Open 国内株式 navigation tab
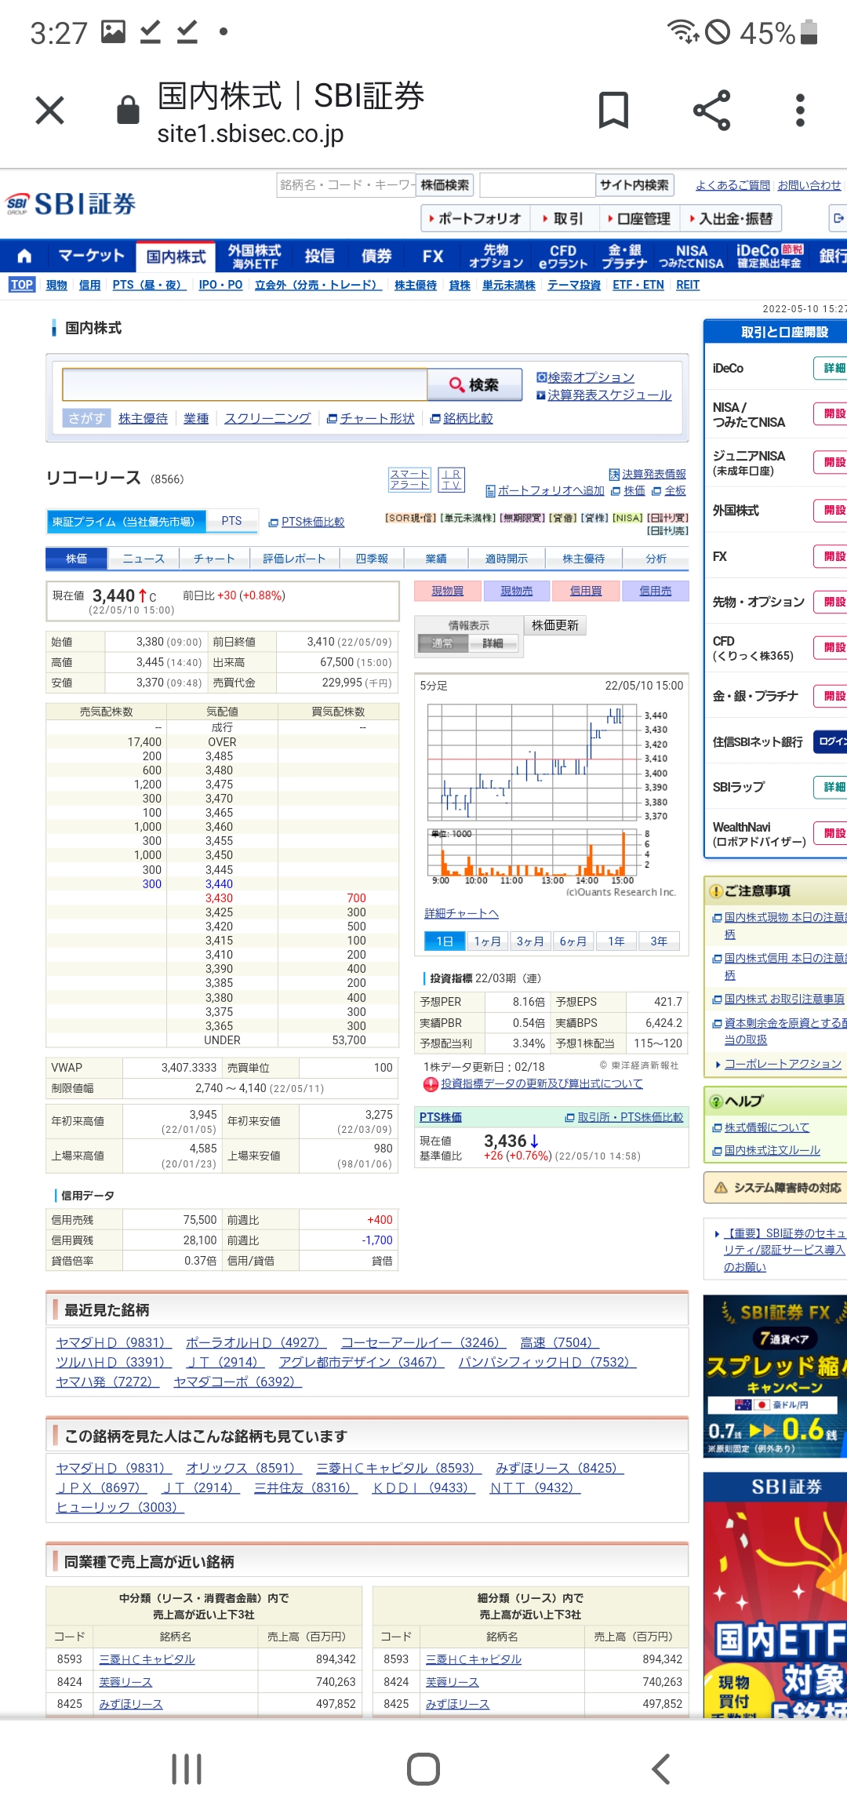Image resolution: width=847 pixels, height=1817 pixels. [176, 257]
